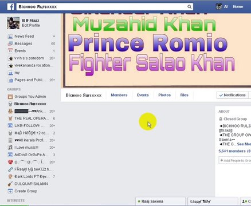Click the I Love music music-note icon
251x206 pixels.
point(10,148)
